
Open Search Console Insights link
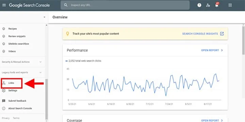(200, 34)
